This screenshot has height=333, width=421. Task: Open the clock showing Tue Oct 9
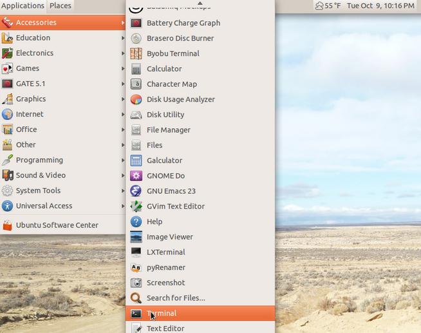[380, 6]
